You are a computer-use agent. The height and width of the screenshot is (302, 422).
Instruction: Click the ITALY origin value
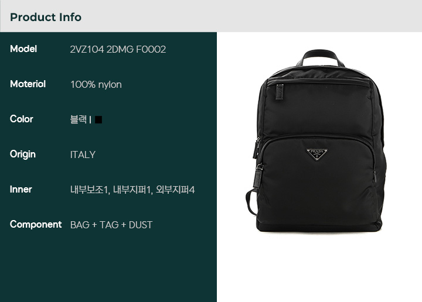click(x=83, y=155)
